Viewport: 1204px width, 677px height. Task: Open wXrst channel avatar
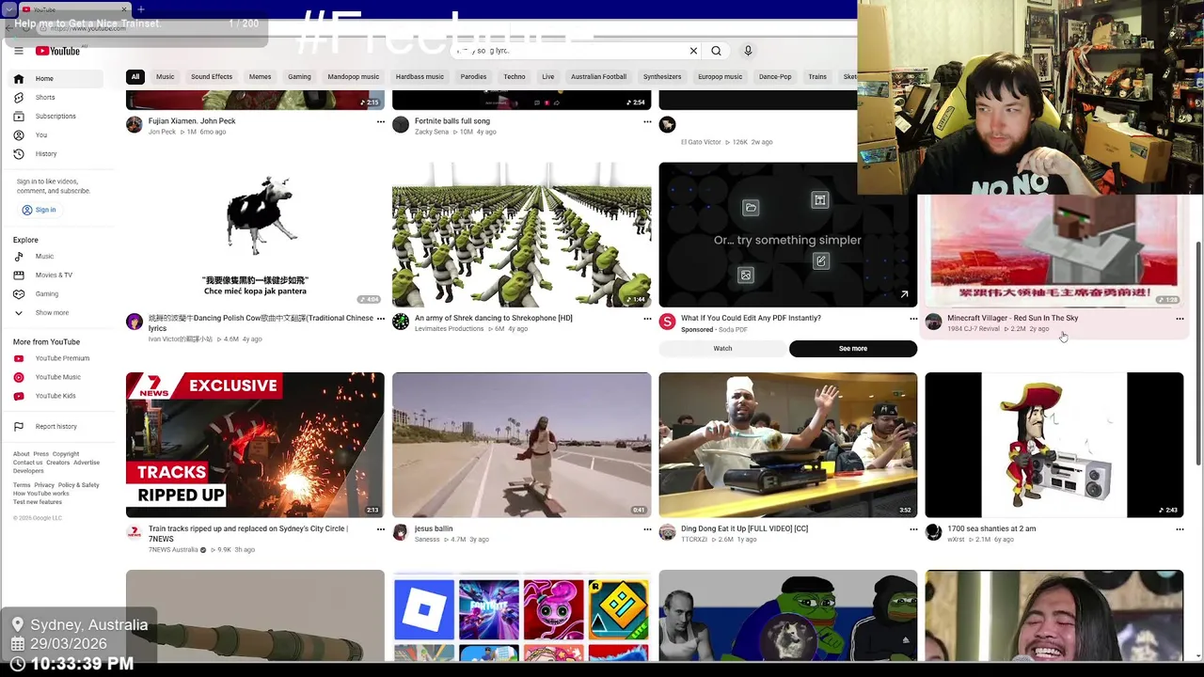pos(933,532)
